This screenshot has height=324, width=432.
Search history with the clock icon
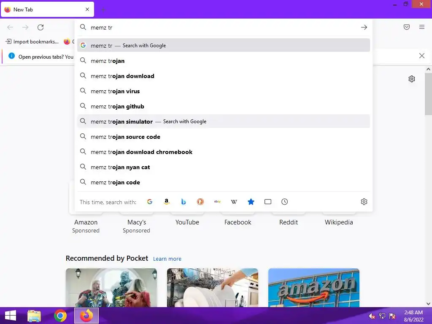click(285, 202)
